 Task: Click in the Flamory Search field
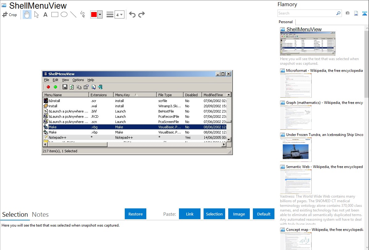click(x=307, y=13)
